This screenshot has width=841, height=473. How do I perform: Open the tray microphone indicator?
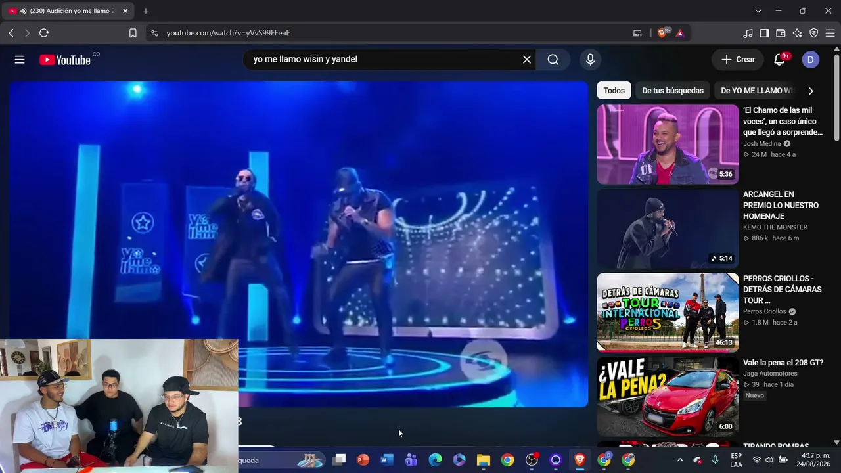click(x=716, y=460)
